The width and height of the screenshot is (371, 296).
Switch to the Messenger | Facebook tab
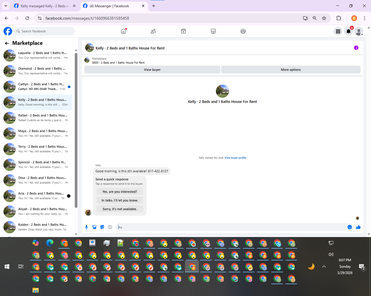[114, 6]
